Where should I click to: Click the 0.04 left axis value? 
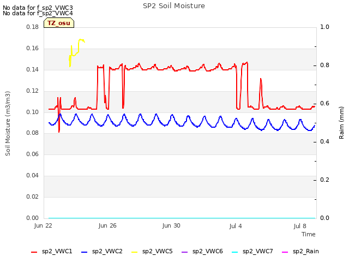click(x=33, y=176)
